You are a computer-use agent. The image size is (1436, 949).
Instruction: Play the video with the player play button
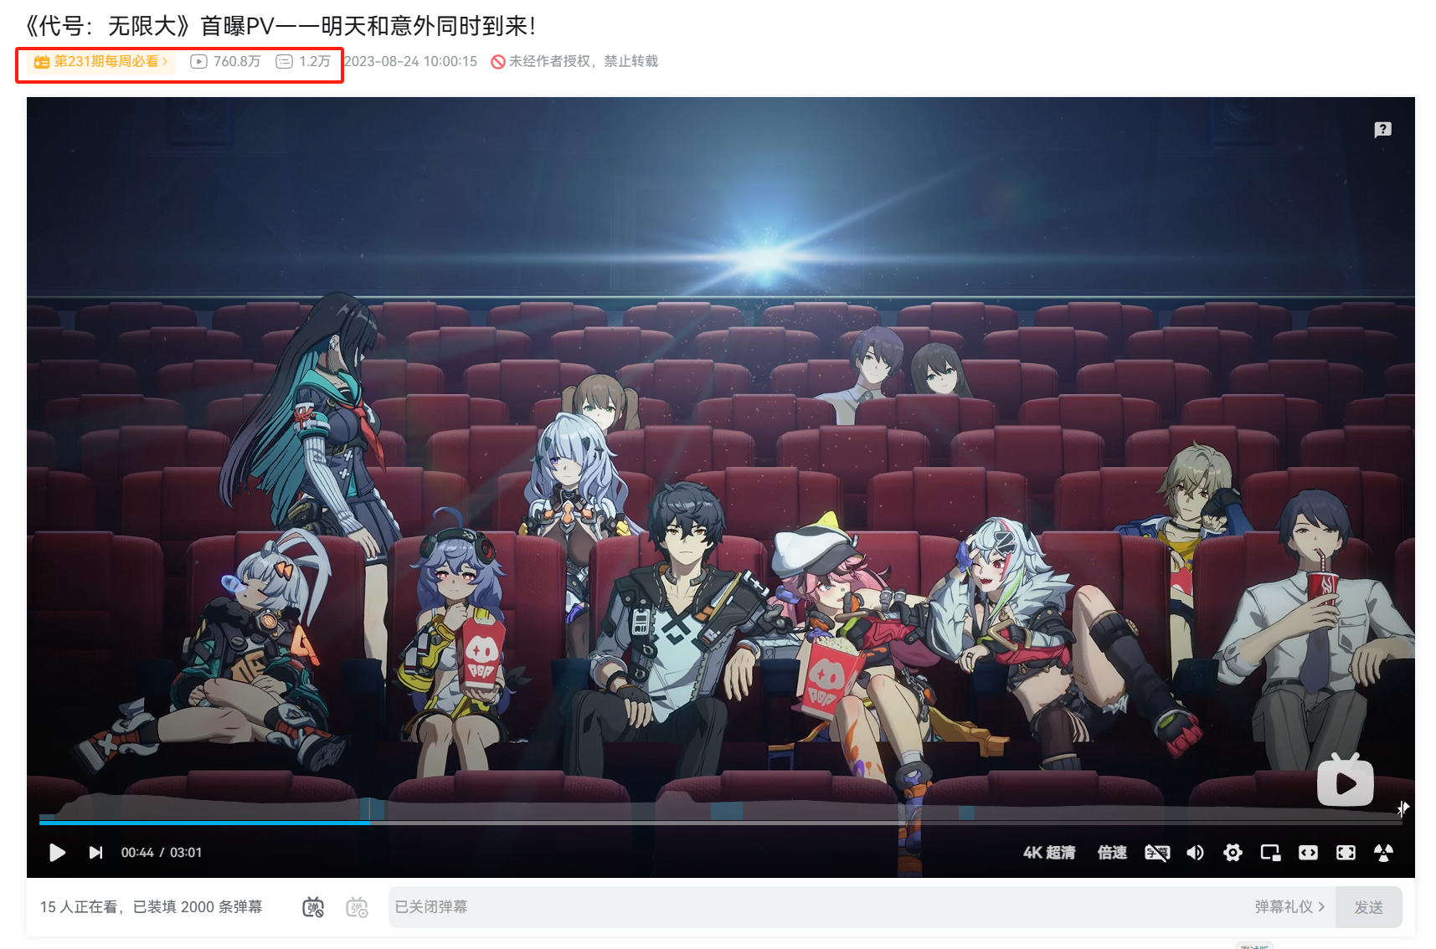click(x=57, y=852)
